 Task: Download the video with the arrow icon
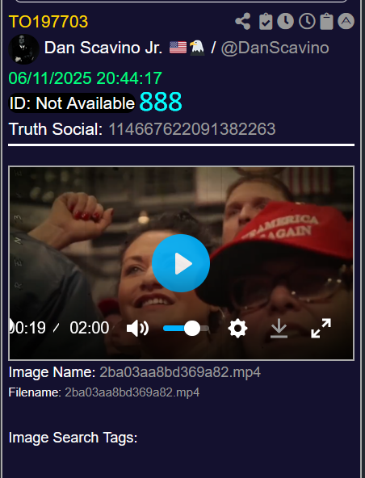(x=279, y=329)
